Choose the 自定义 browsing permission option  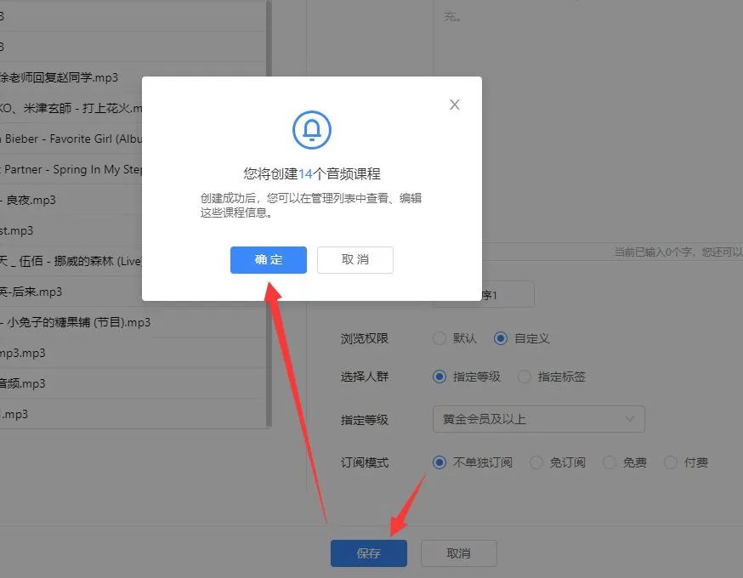click(501, 338)
